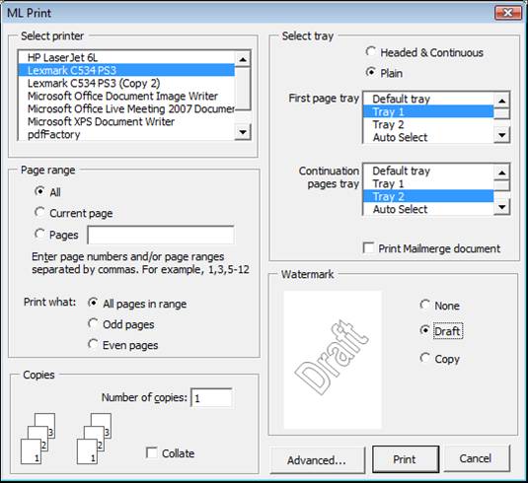Select Lexmark C534 PS3 printer

[x=126, y=70]
